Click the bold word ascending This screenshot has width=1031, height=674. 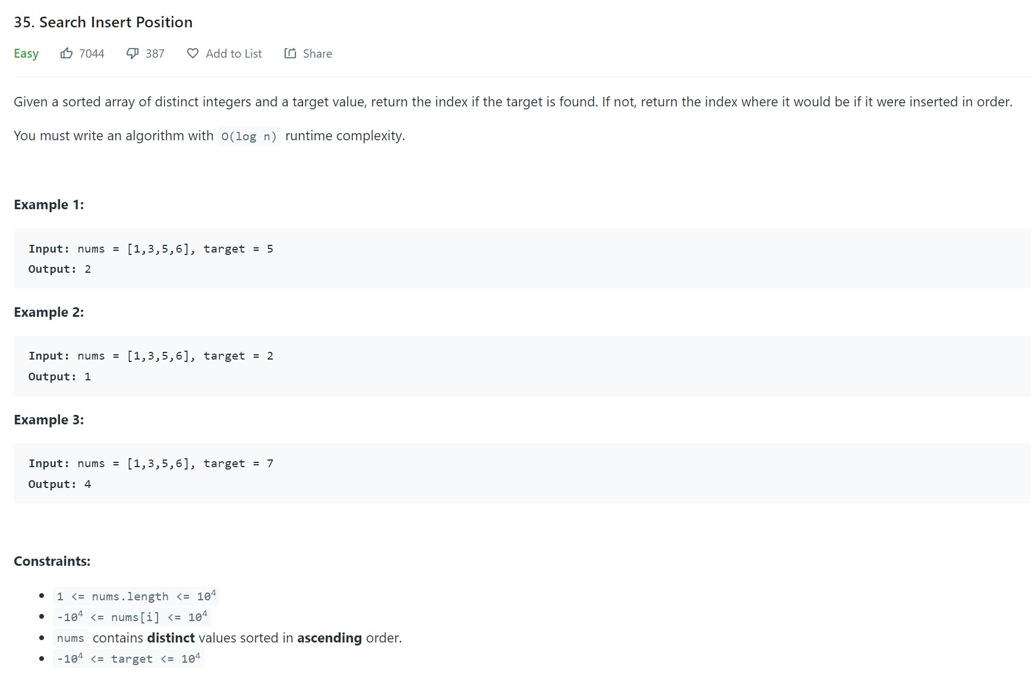pos(329,638)
